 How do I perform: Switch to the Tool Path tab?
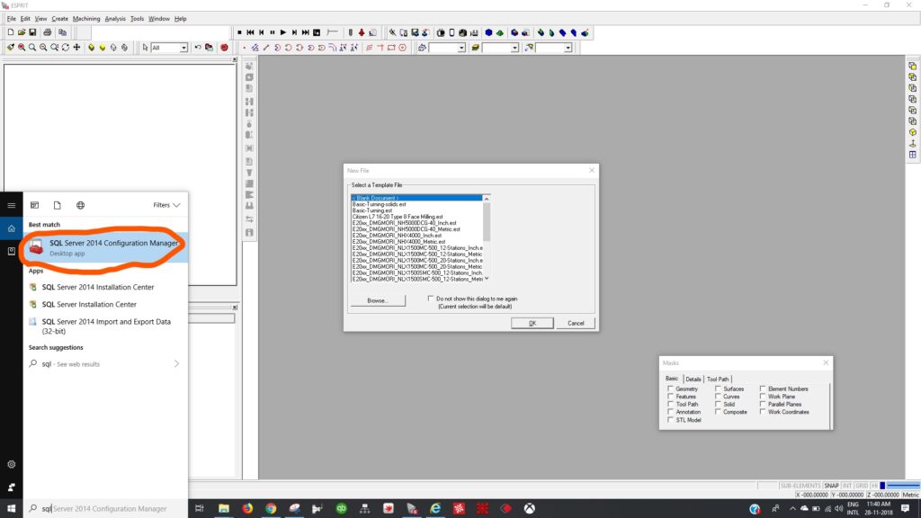click(718, 380)
